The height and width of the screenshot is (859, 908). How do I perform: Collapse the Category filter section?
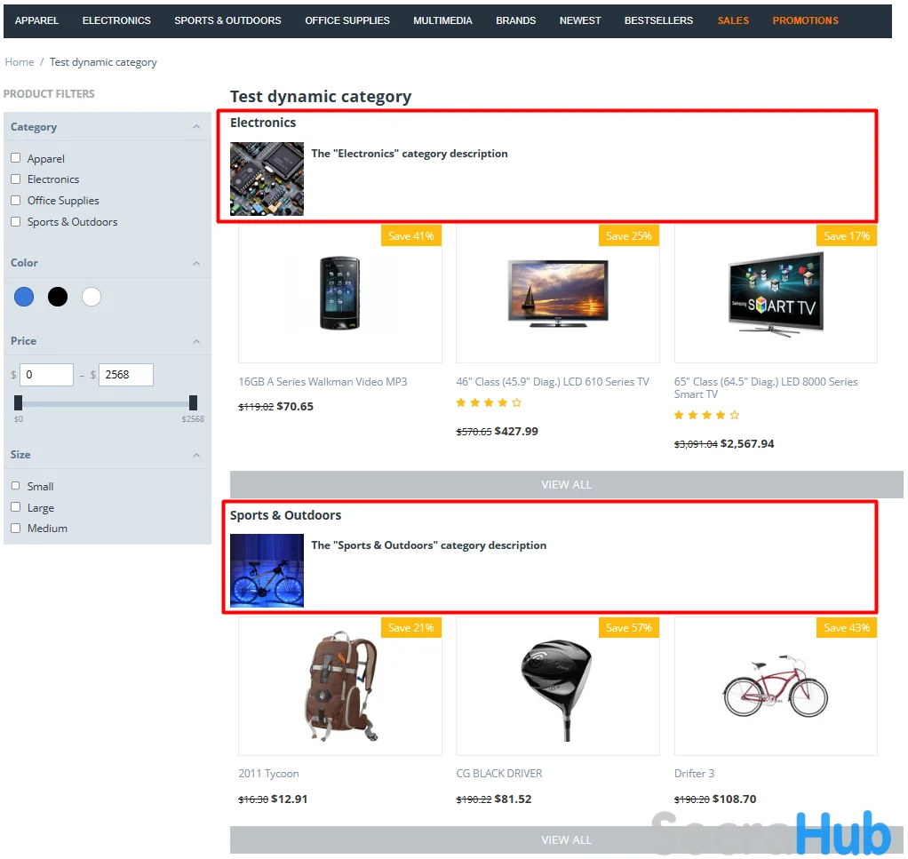[196, 127]
